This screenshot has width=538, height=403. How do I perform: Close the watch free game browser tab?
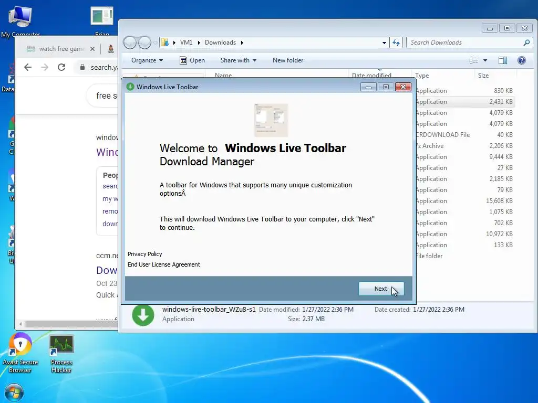(92, 49)
